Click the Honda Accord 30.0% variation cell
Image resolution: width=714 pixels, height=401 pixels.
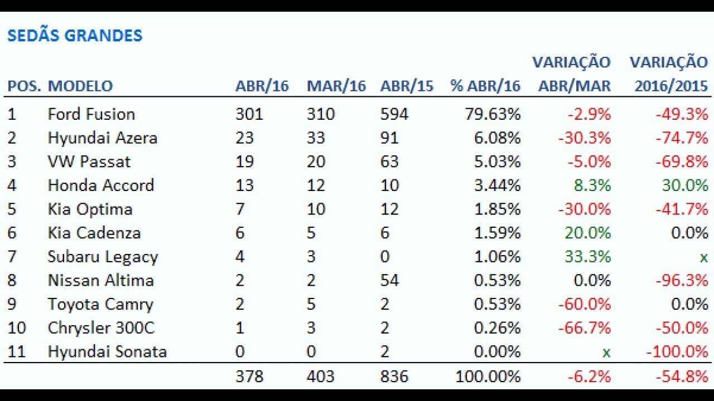685,185
